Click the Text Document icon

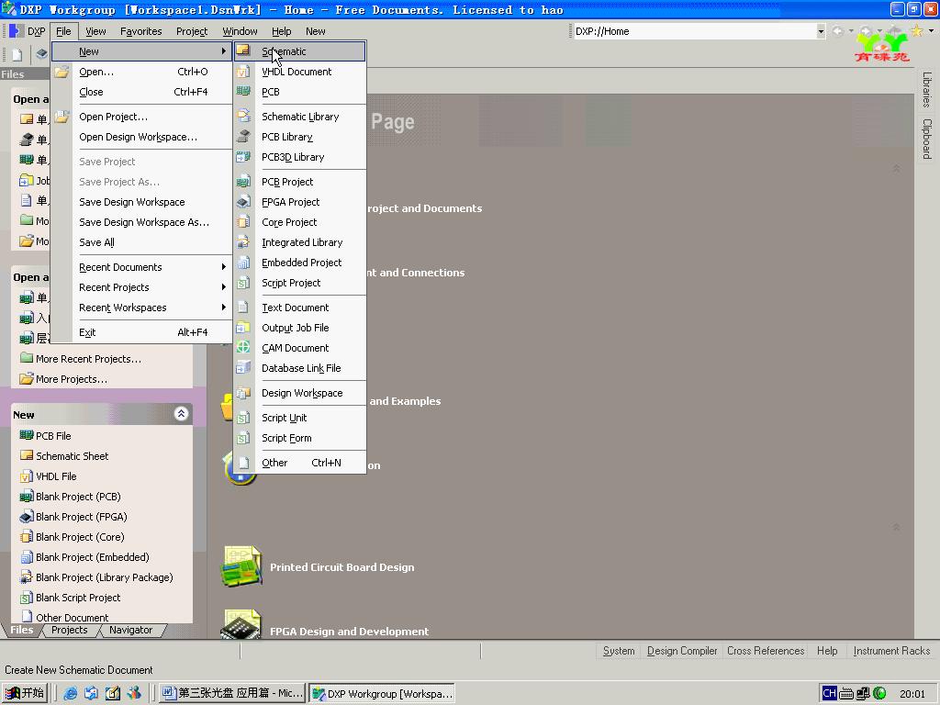pyautogui.click(x=243, y=308)
